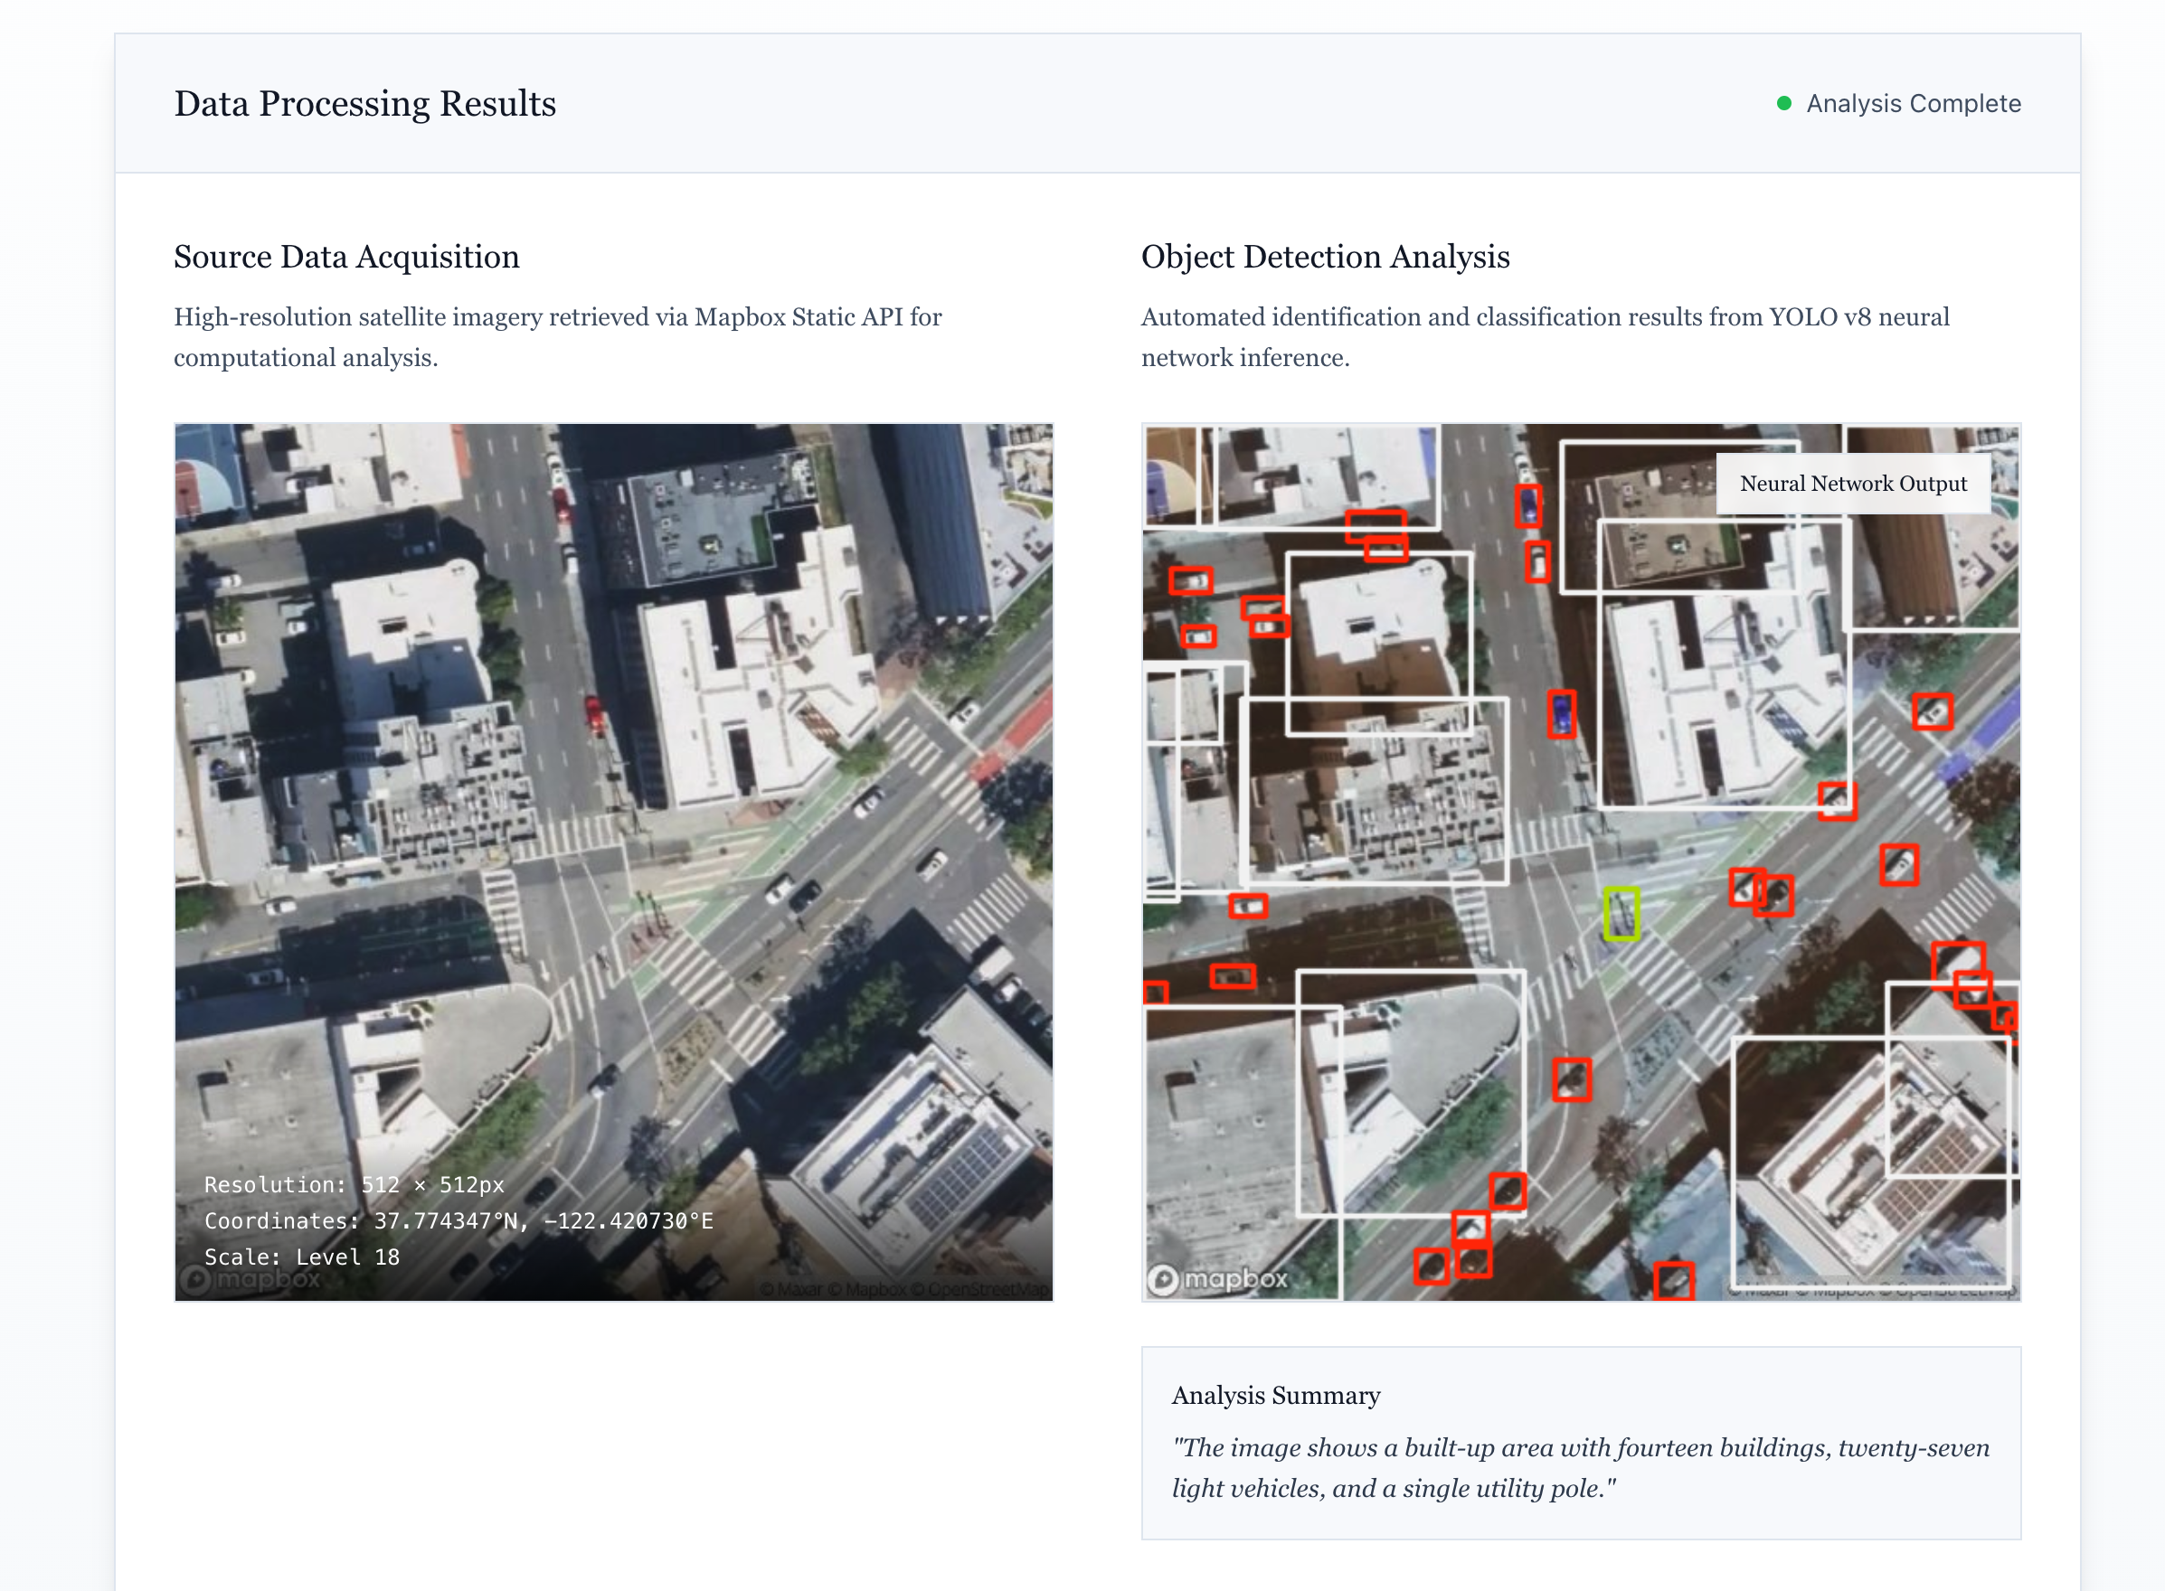Image resolution: width=2165 pixels, height=1591 pixels.
Task: Click cut-off red box on detection image's left edge
Action: pos(1155,992)
